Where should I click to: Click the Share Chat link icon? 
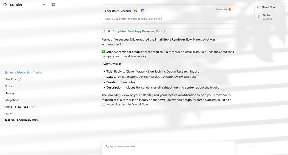click(259, 7)
